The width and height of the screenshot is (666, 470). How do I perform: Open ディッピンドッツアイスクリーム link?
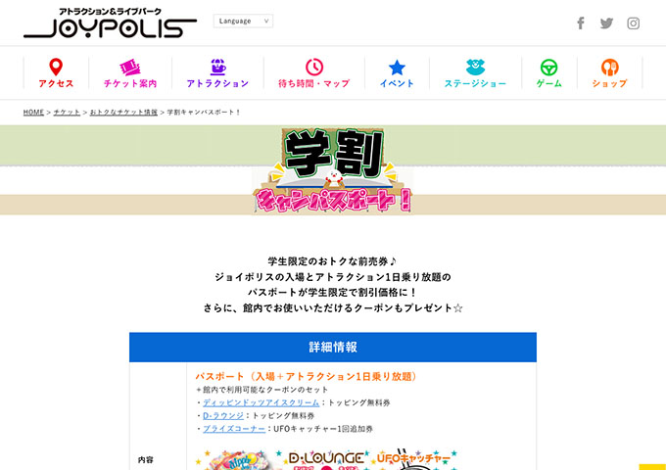click(x=261, y=402)
